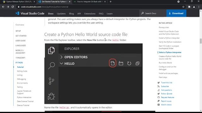Click the search magnifier in Search Docs

point(142,13)
